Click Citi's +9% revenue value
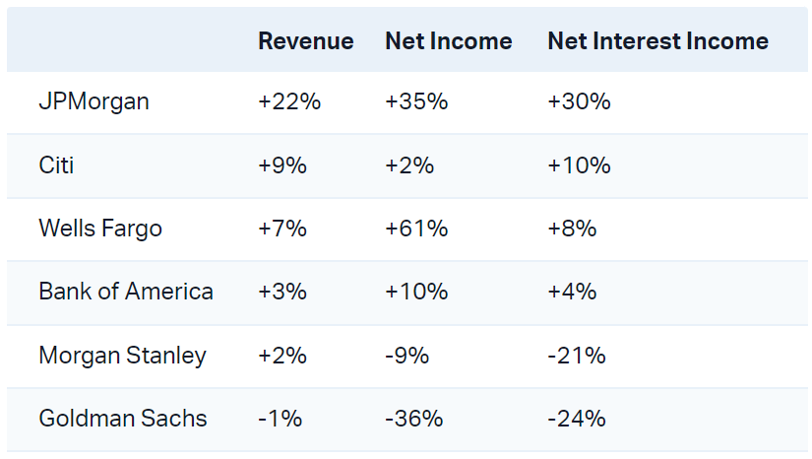 (x=282, y=165)
